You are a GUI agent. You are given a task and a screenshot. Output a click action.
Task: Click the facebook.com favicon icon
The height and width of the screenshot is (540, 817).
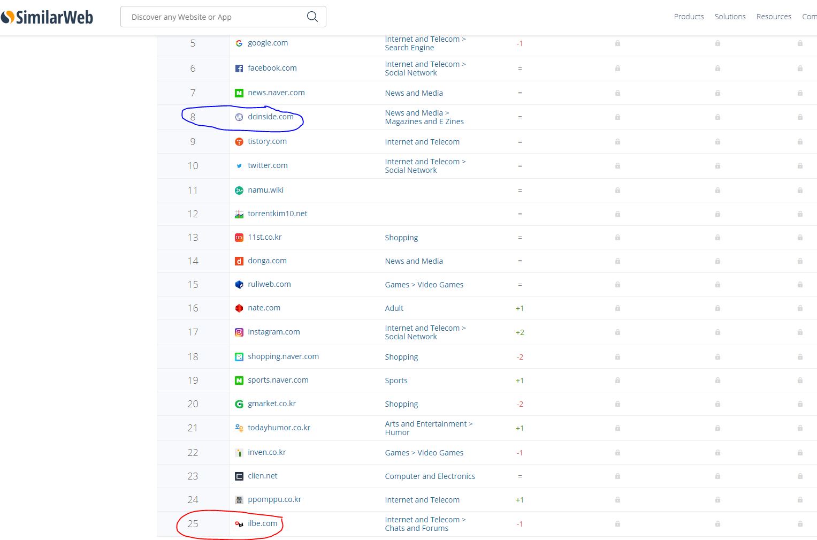[x=239, y=69]
